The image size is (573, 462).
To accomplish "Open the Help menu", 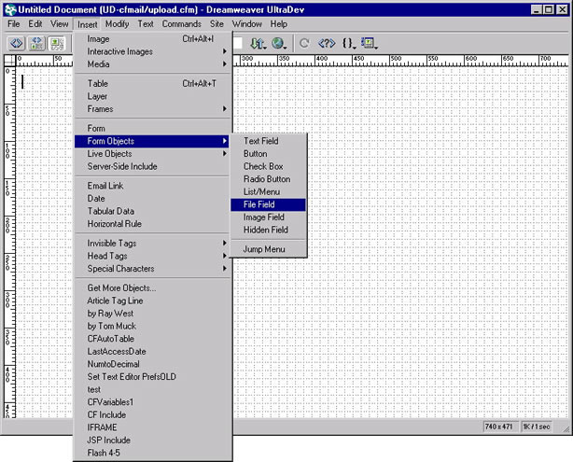I will (279, 24).
